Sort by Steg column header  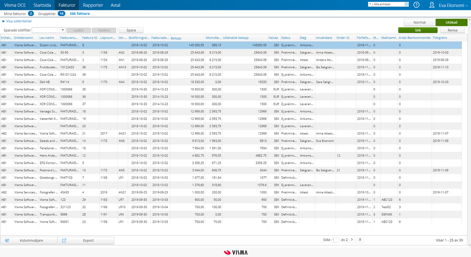coord(303,38)
